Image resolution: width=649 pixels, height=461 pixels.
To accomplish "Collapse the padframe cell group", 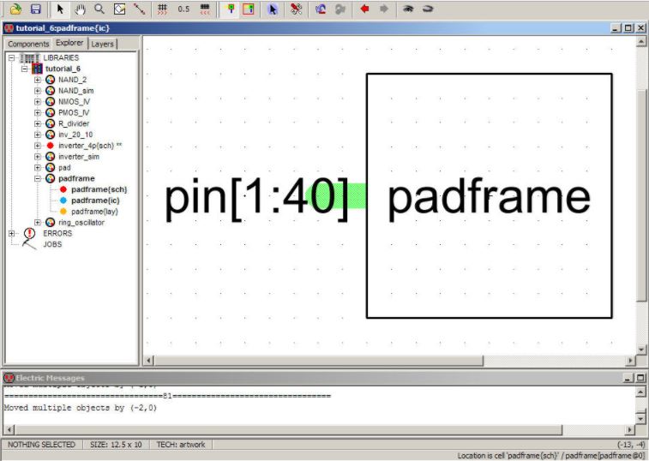I will 38,178.
